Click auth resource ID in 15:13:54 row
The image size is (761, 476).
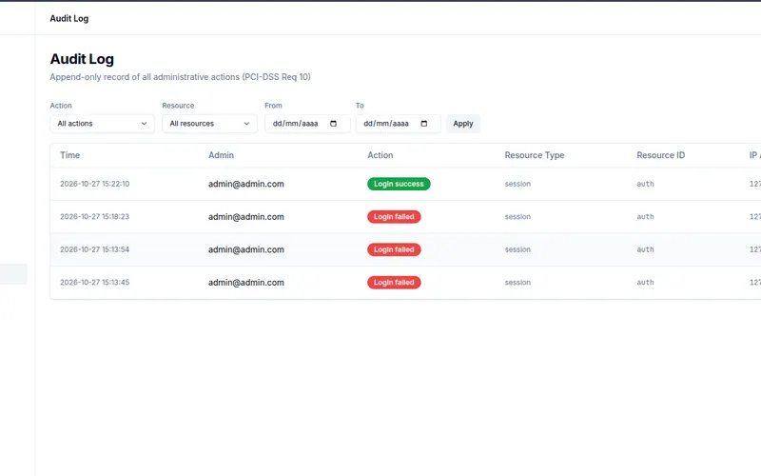(645, 249)
